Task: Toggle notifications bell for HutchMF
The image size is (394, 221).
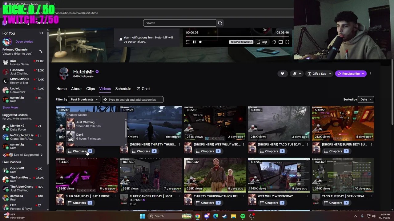Action: [295, 74]
